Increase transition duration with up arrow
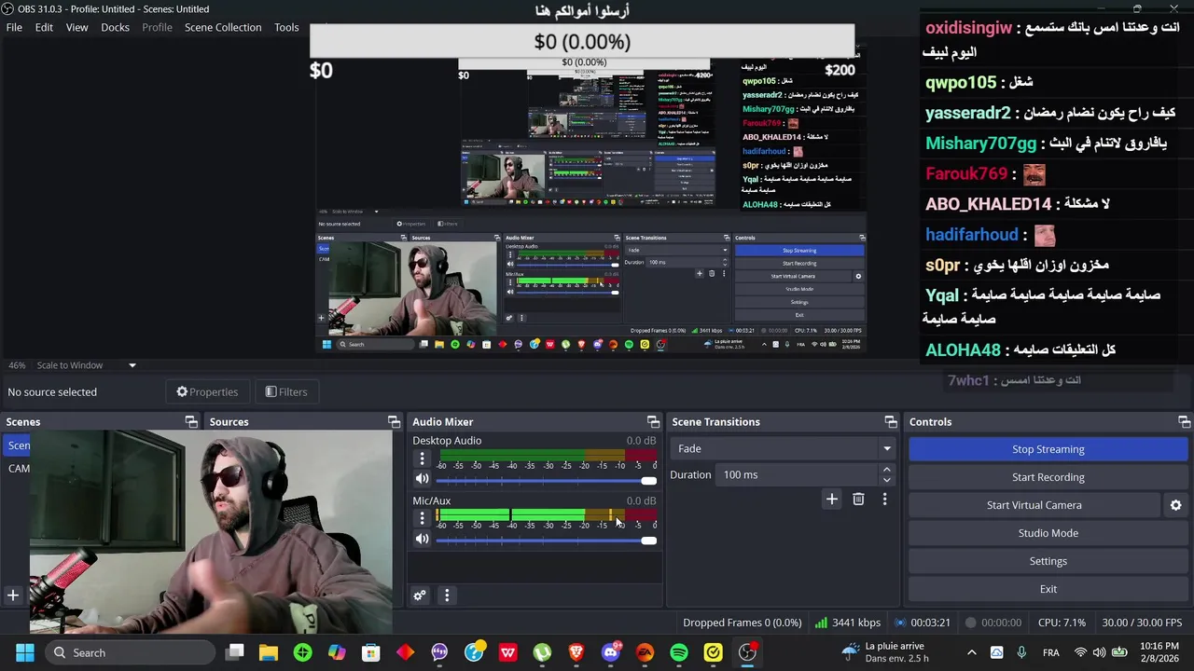The height and width of the screenshot is (671, 1194). click(x=886, y=470)
